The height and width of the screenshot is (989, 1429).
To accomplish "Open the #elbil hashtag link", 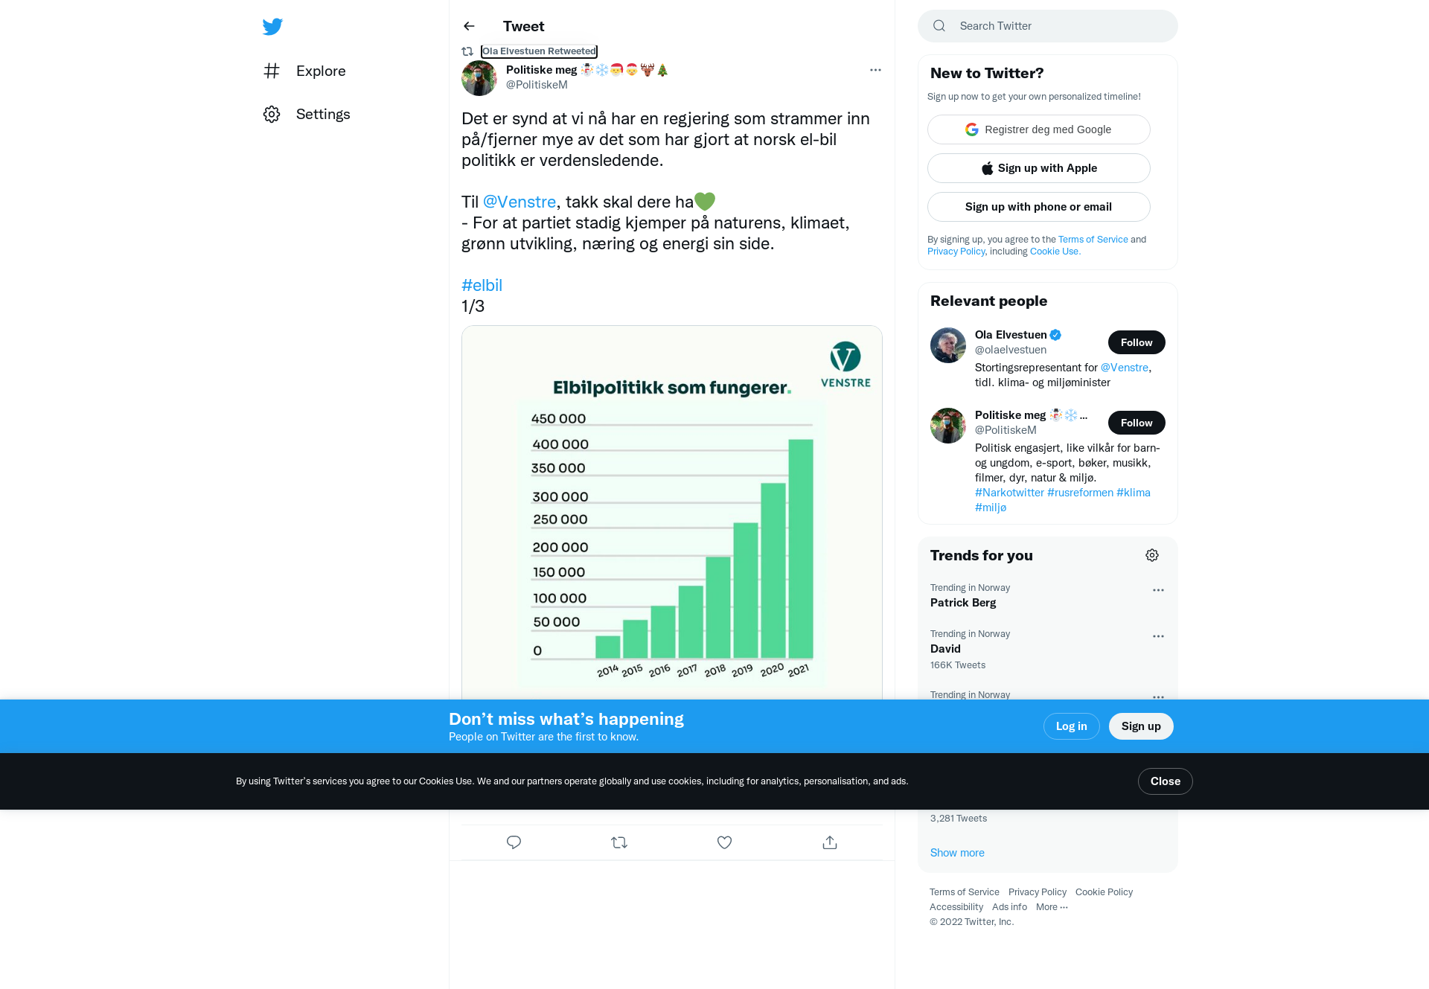I will pos(482,285).
